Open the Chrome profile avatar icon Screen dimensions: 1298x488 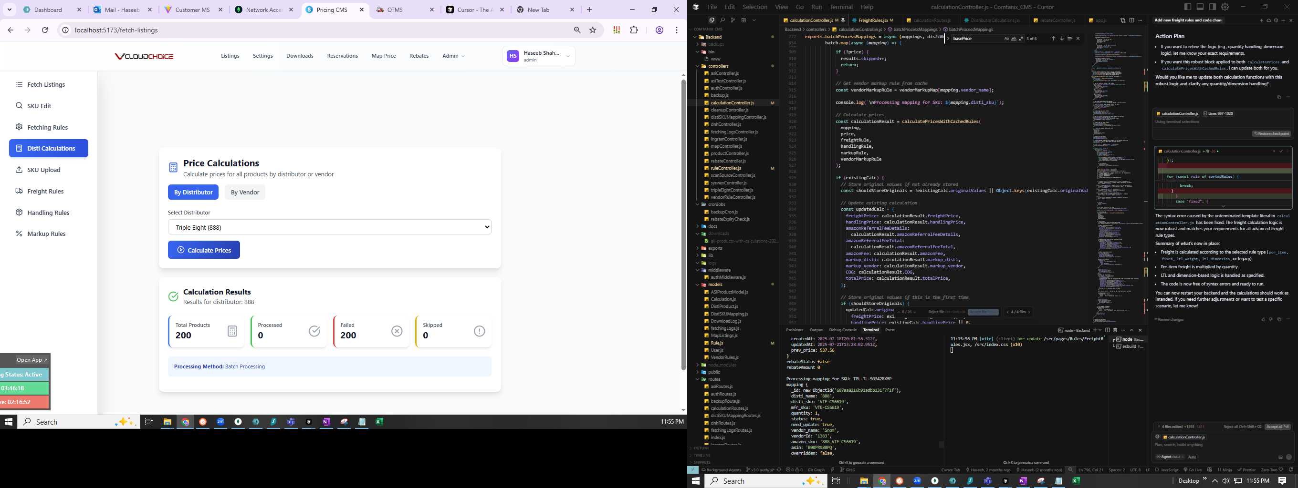[659, 30]
